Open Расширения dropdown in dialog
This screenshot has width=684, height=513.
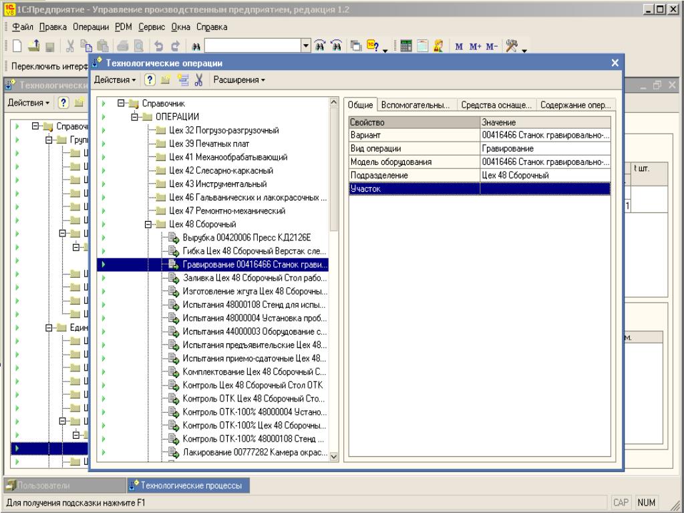[x=239, y=80]
